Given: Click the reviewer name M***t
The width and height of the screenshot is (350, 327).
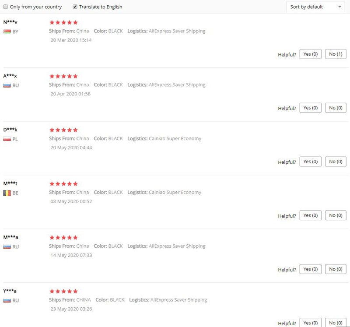Looking at the screenshot, I should coord(10,183).
